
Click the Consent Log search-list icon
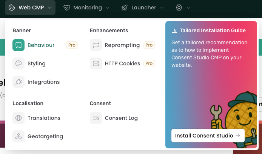(96, 118)
